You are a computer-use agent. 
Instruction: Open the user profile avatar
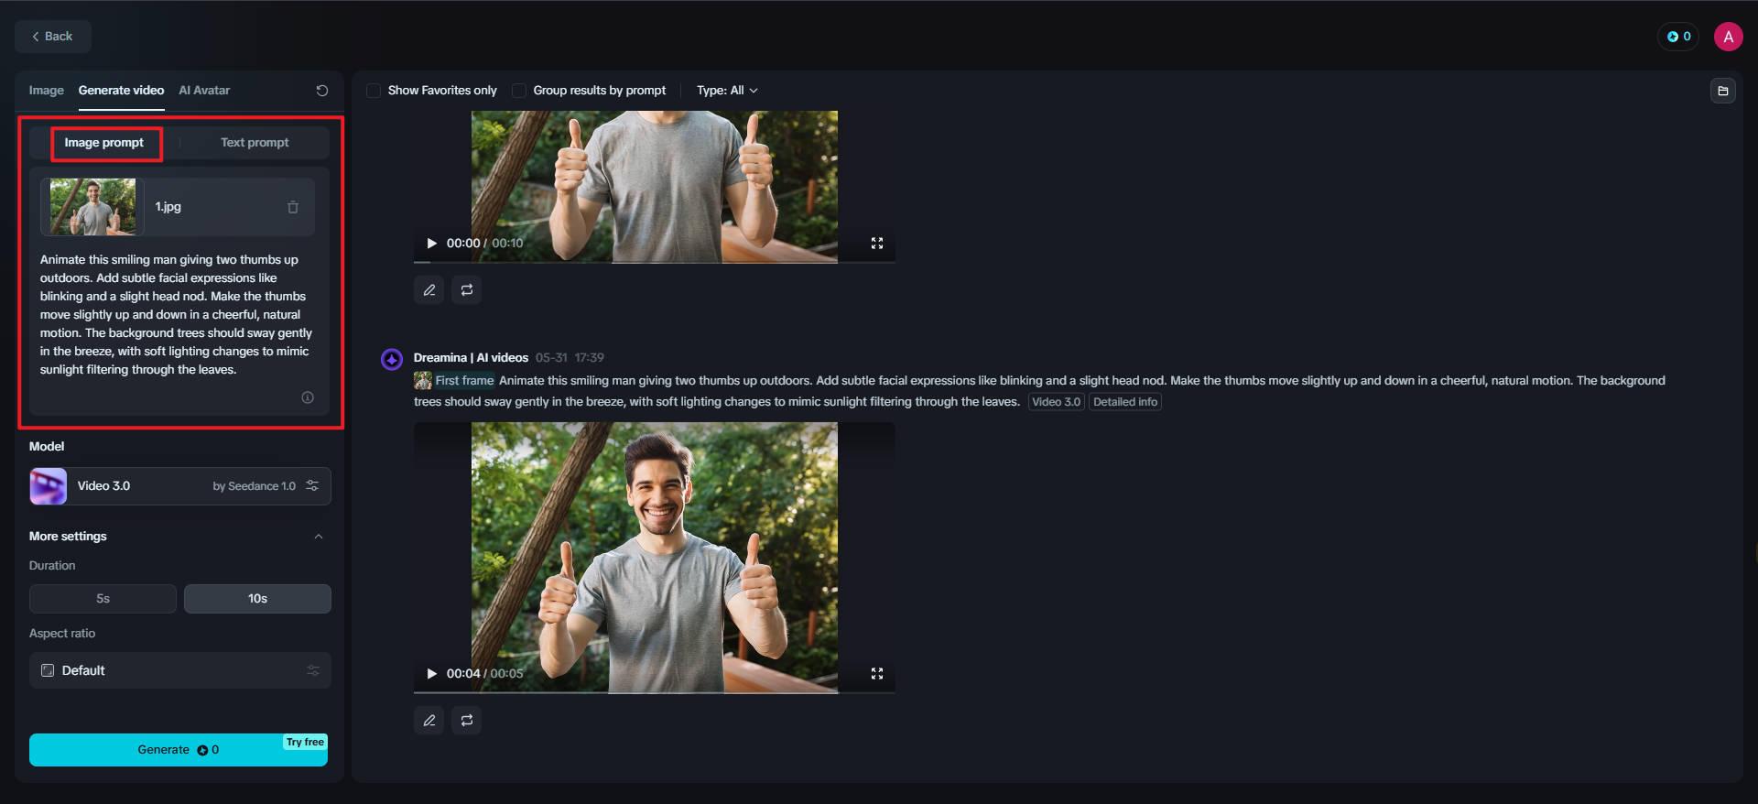click(1728, 37)
